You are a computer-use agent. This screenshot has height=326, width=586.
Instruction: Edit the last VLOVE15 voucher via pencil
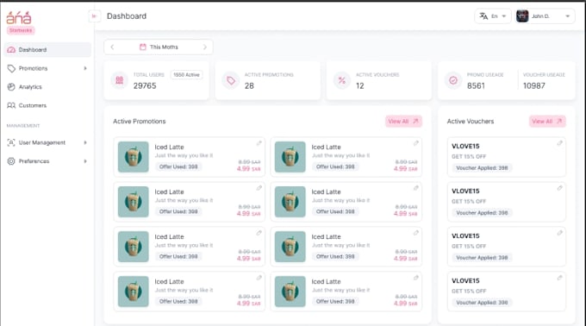click(x=559, y=278)
